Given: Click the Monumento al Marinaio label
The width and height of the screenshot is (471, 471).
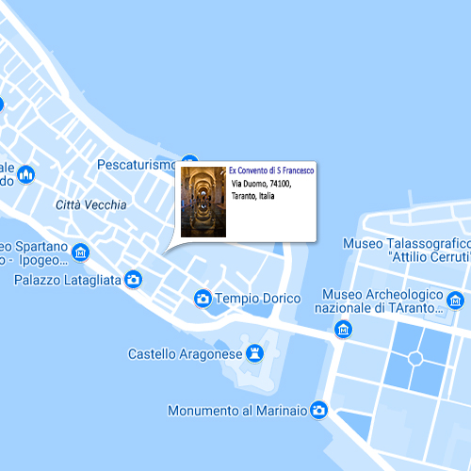Looking at the screenshot, I should [237, 411].
